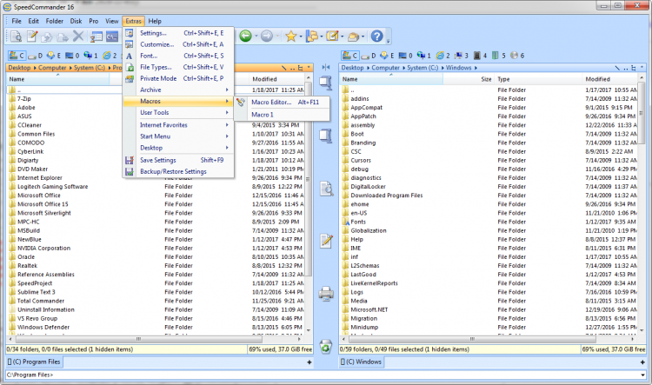Click left panel horizontal scrollbar
This screenshot has width=652, height=385.
pyautogui.click(x=155, y=339)
